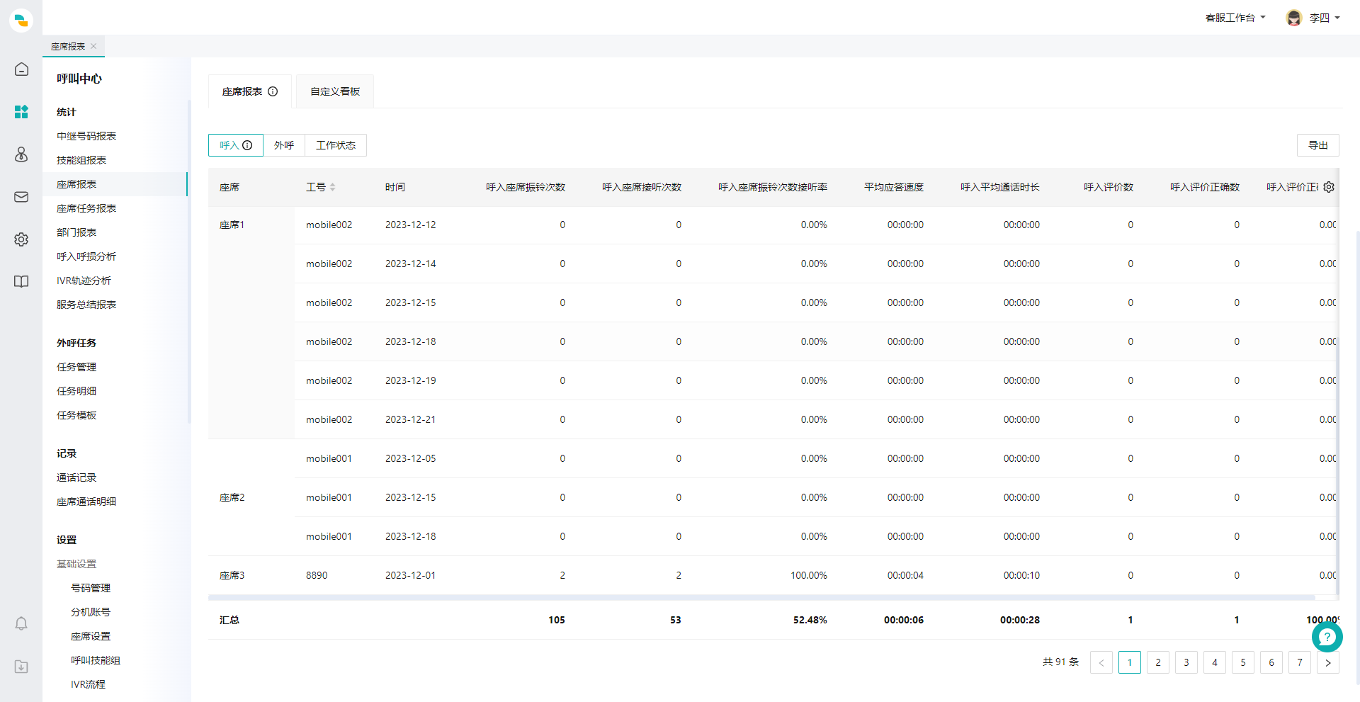Click the 呼入座席振铃次数 column header

pos(526,187)
